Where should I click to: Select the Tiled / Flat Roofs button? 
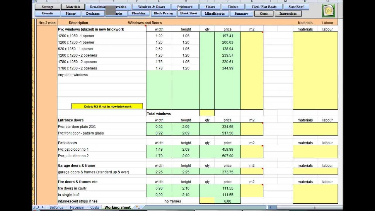pyautogui.click(x=264, y=7)
